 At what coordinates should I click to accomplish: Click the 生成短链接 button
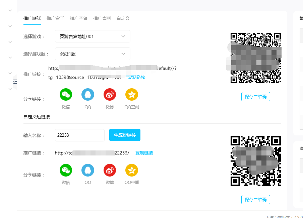(x=125, y=135)
